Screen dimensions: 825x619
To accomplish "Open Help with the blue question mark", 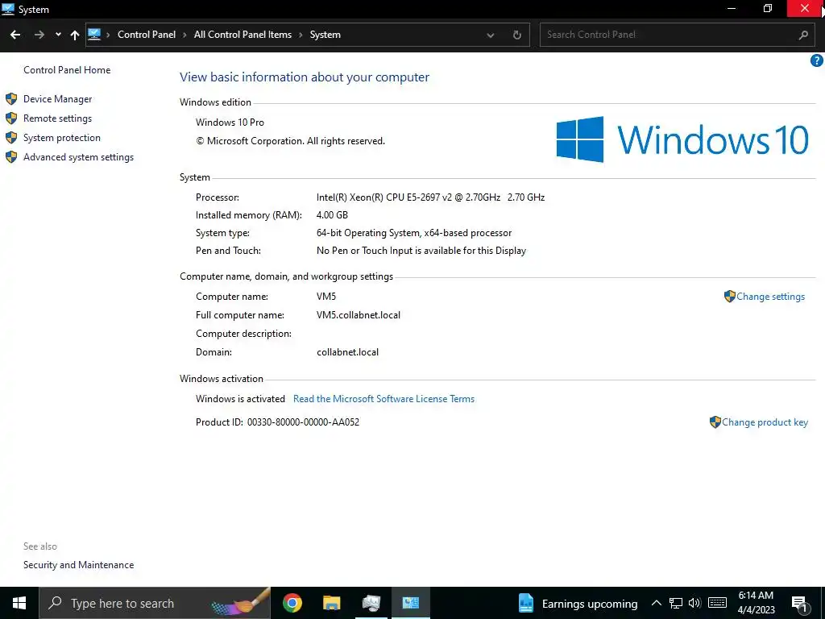I will click(817, 60).
